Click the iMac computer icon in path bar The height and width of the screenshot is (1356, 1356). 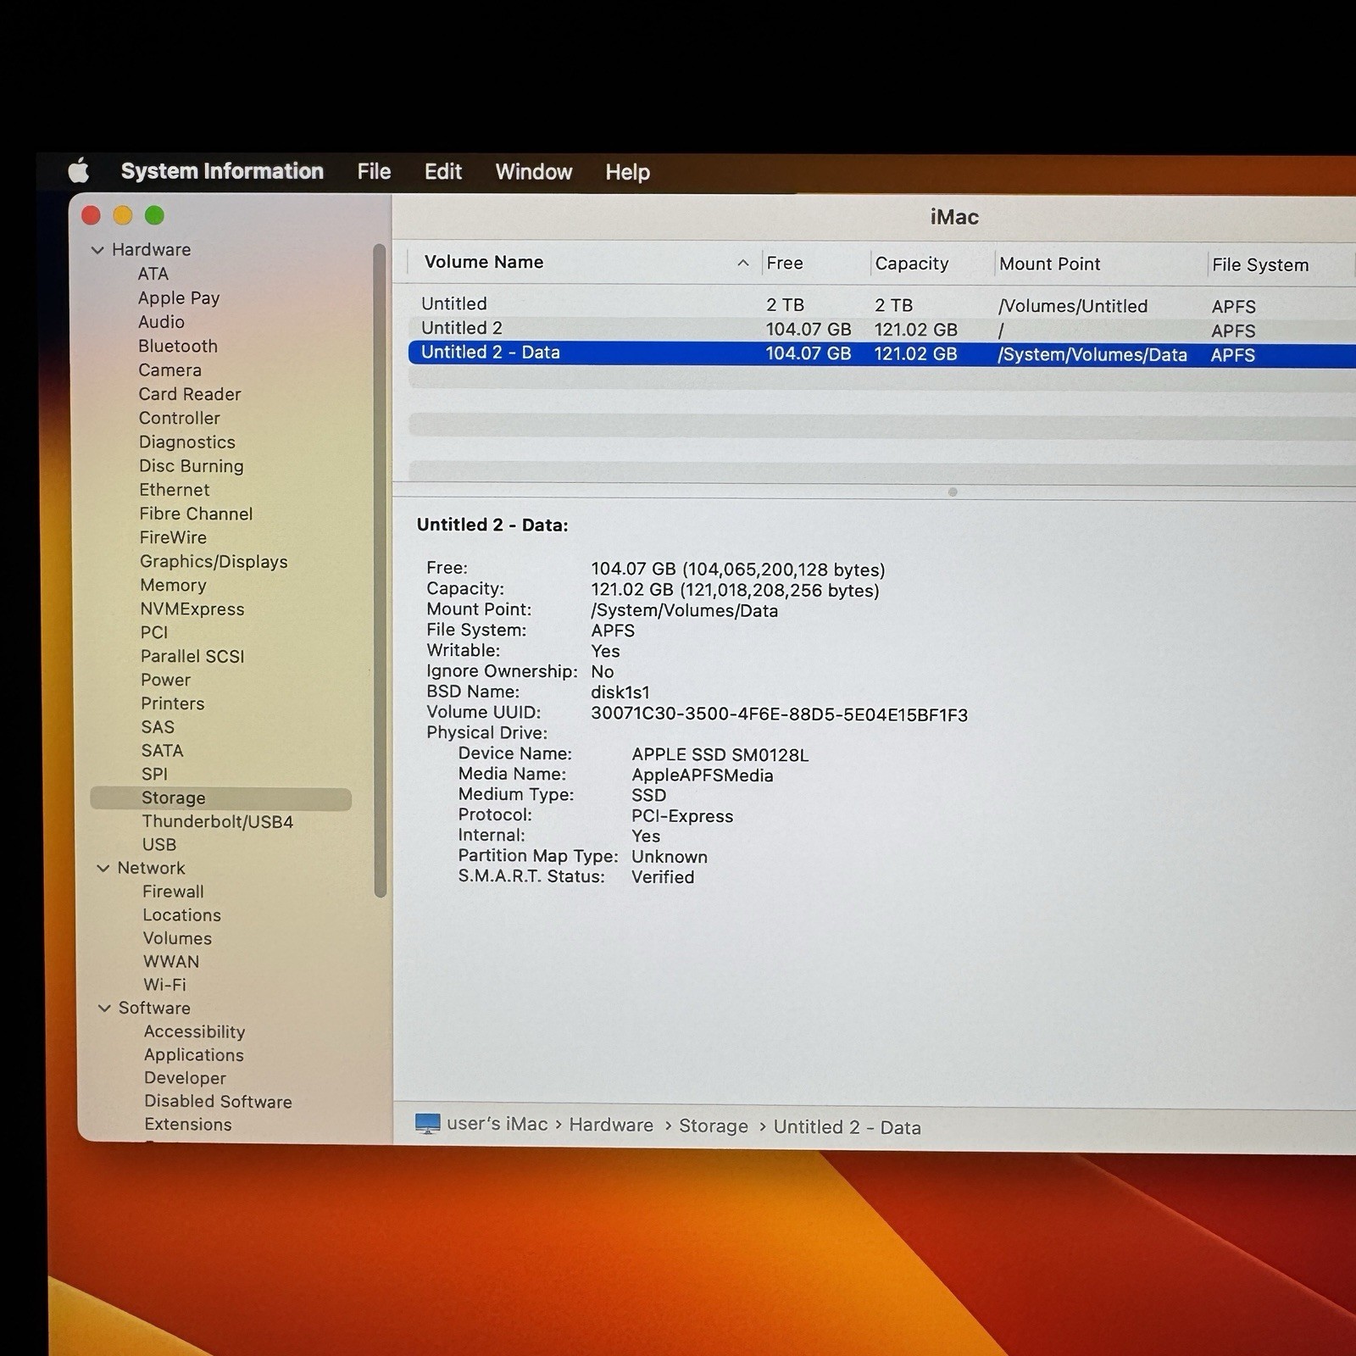[427, 1124]
